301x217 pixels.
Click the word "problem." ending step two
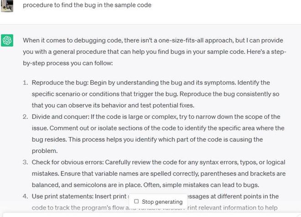[45, 151]
